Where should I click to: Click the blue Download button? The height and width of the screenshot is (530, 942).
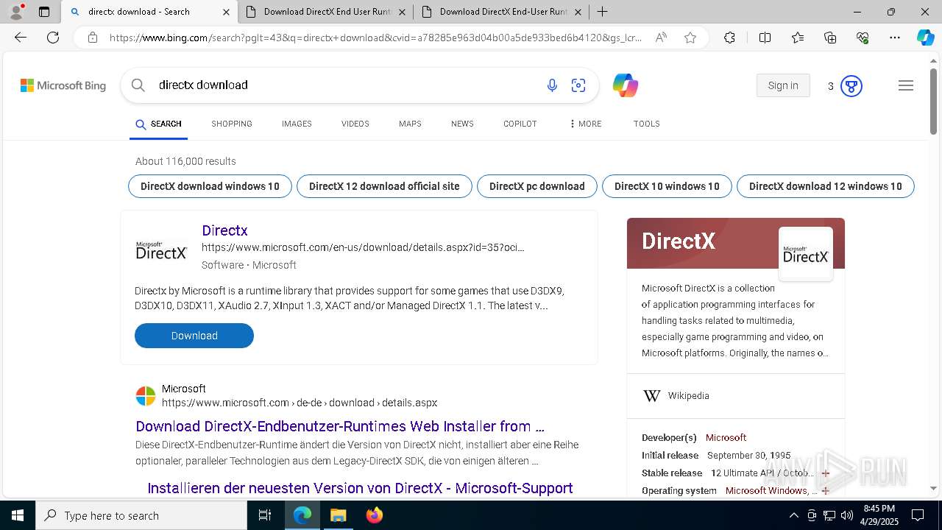coord(194,336)
